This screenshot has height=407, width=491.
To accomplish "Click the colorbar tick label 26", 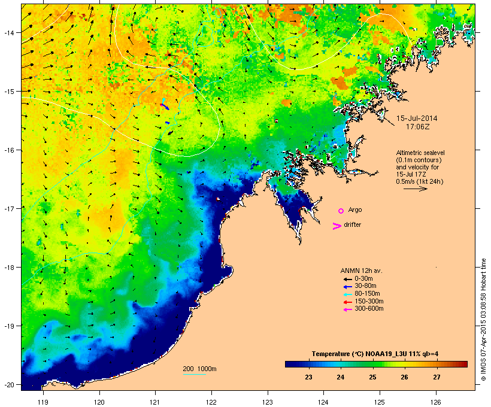I will click(x=404, y=377).
